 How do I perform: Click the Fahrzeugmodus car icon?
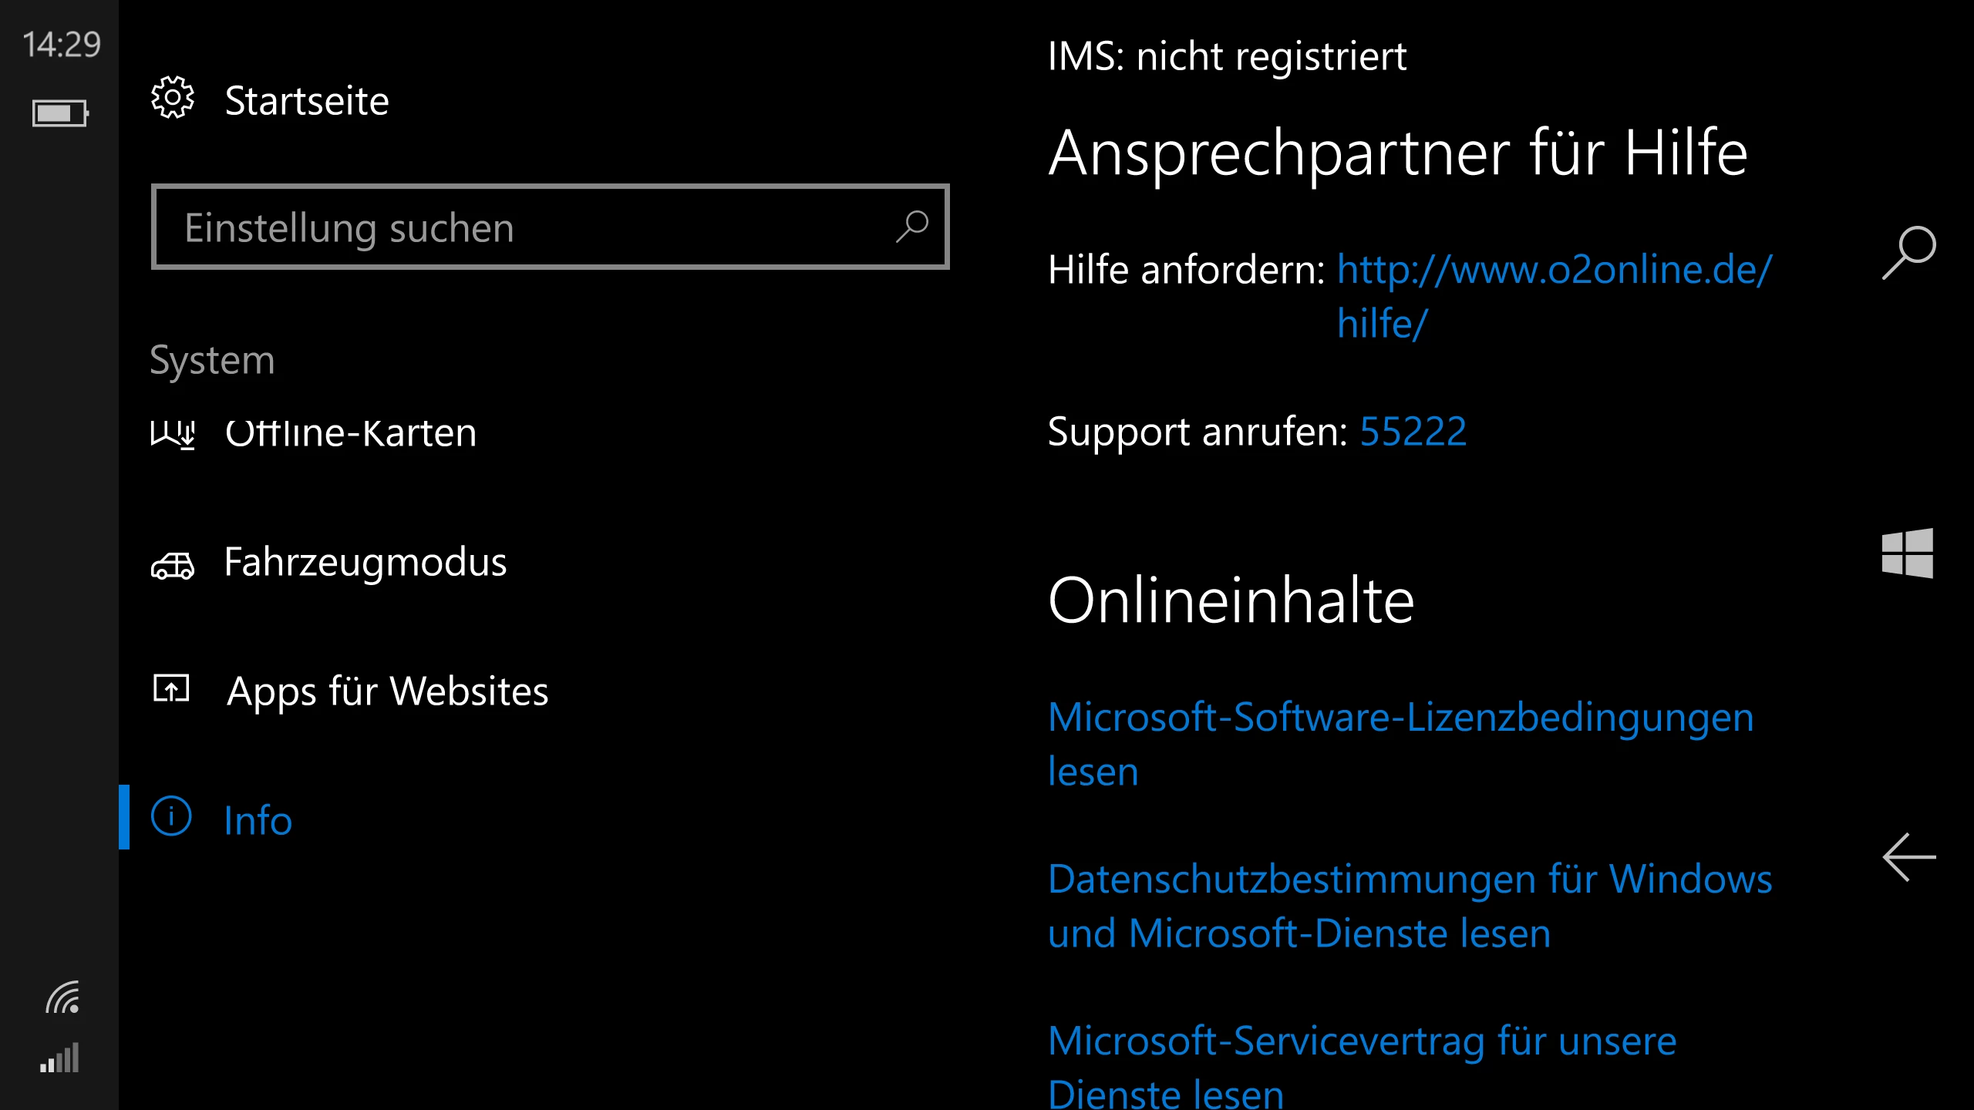[x=173, y=567]
